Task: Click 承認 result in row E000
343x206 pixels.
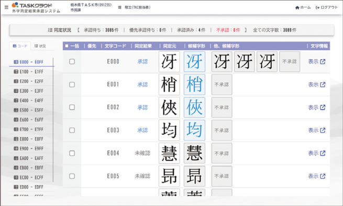Action: click(142, 61)
